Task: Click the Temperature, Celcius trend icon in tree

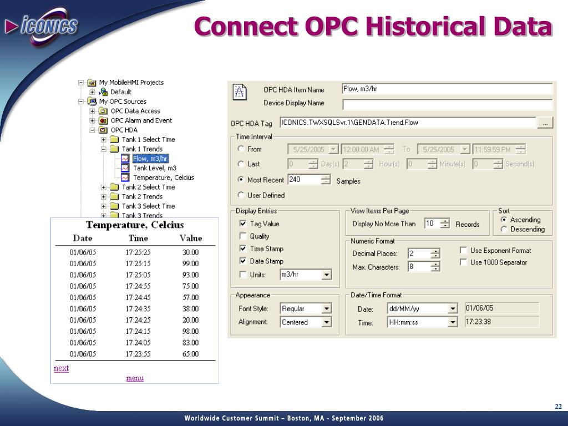Action: coord(125,177)
